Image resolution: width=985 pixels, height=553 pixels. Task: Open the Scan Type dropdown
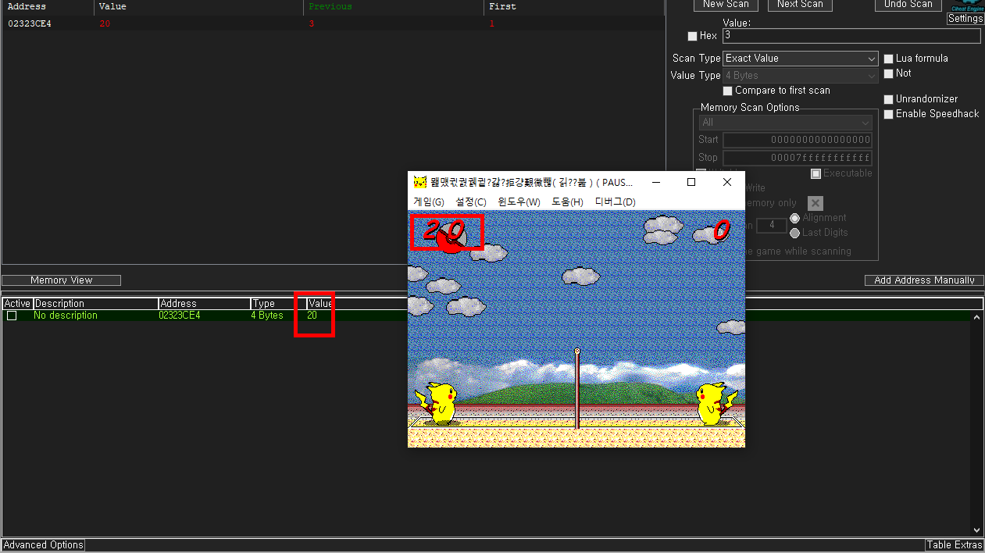(x=801, y=59)
